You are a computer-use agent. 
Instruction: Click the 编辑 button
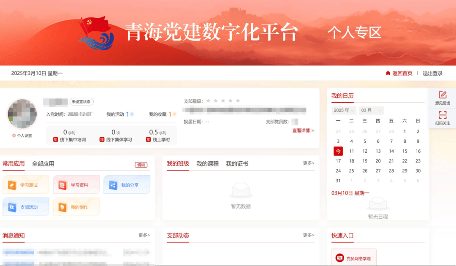tap(141, 165)
